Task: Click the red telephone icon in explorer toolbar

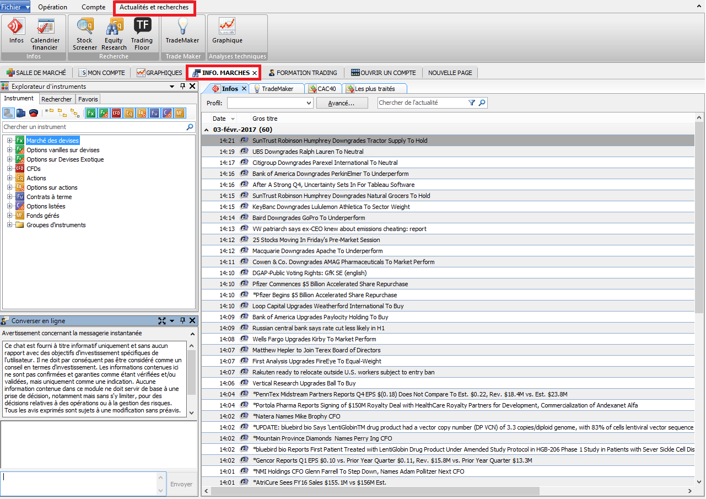Action: pos(33,113)
